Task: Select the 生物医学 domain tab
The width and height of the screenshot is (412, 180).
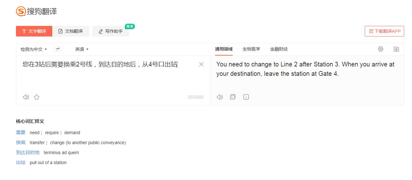Action: click(251, 49)
